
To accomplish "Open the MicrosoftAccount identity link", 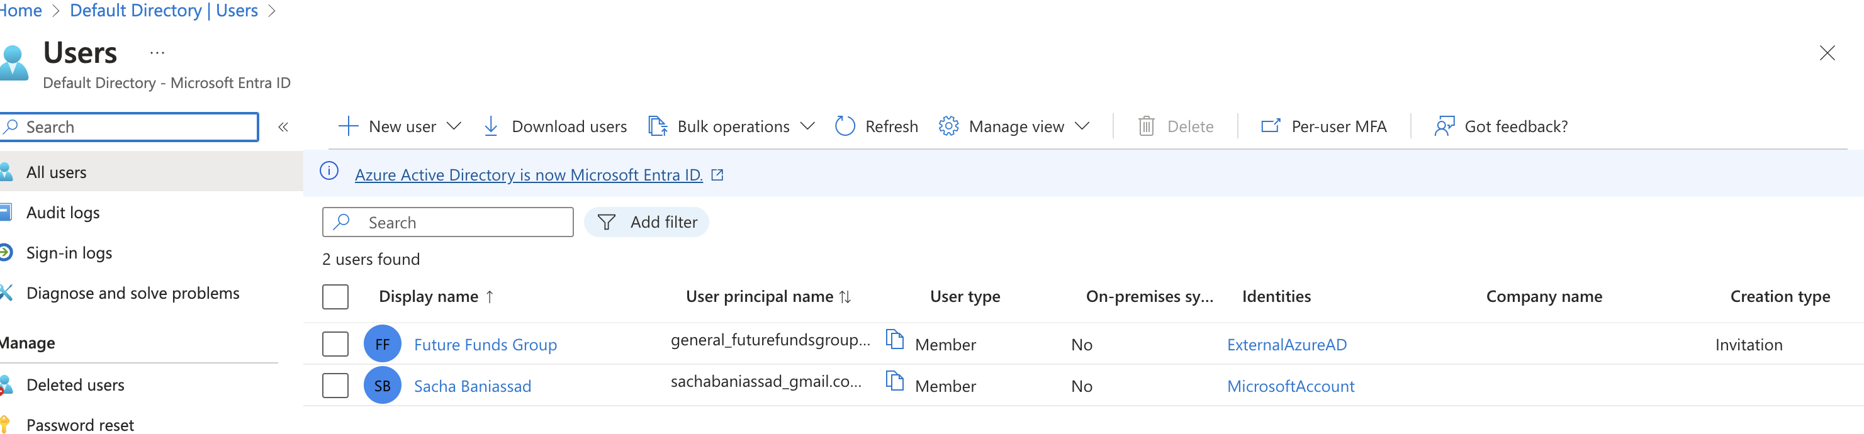I will pos(1290,387).
